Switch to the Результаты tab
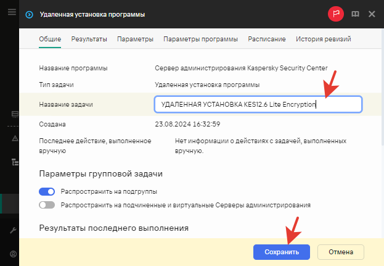The height and width of the screenshot is (266, 384). (89, 39)
